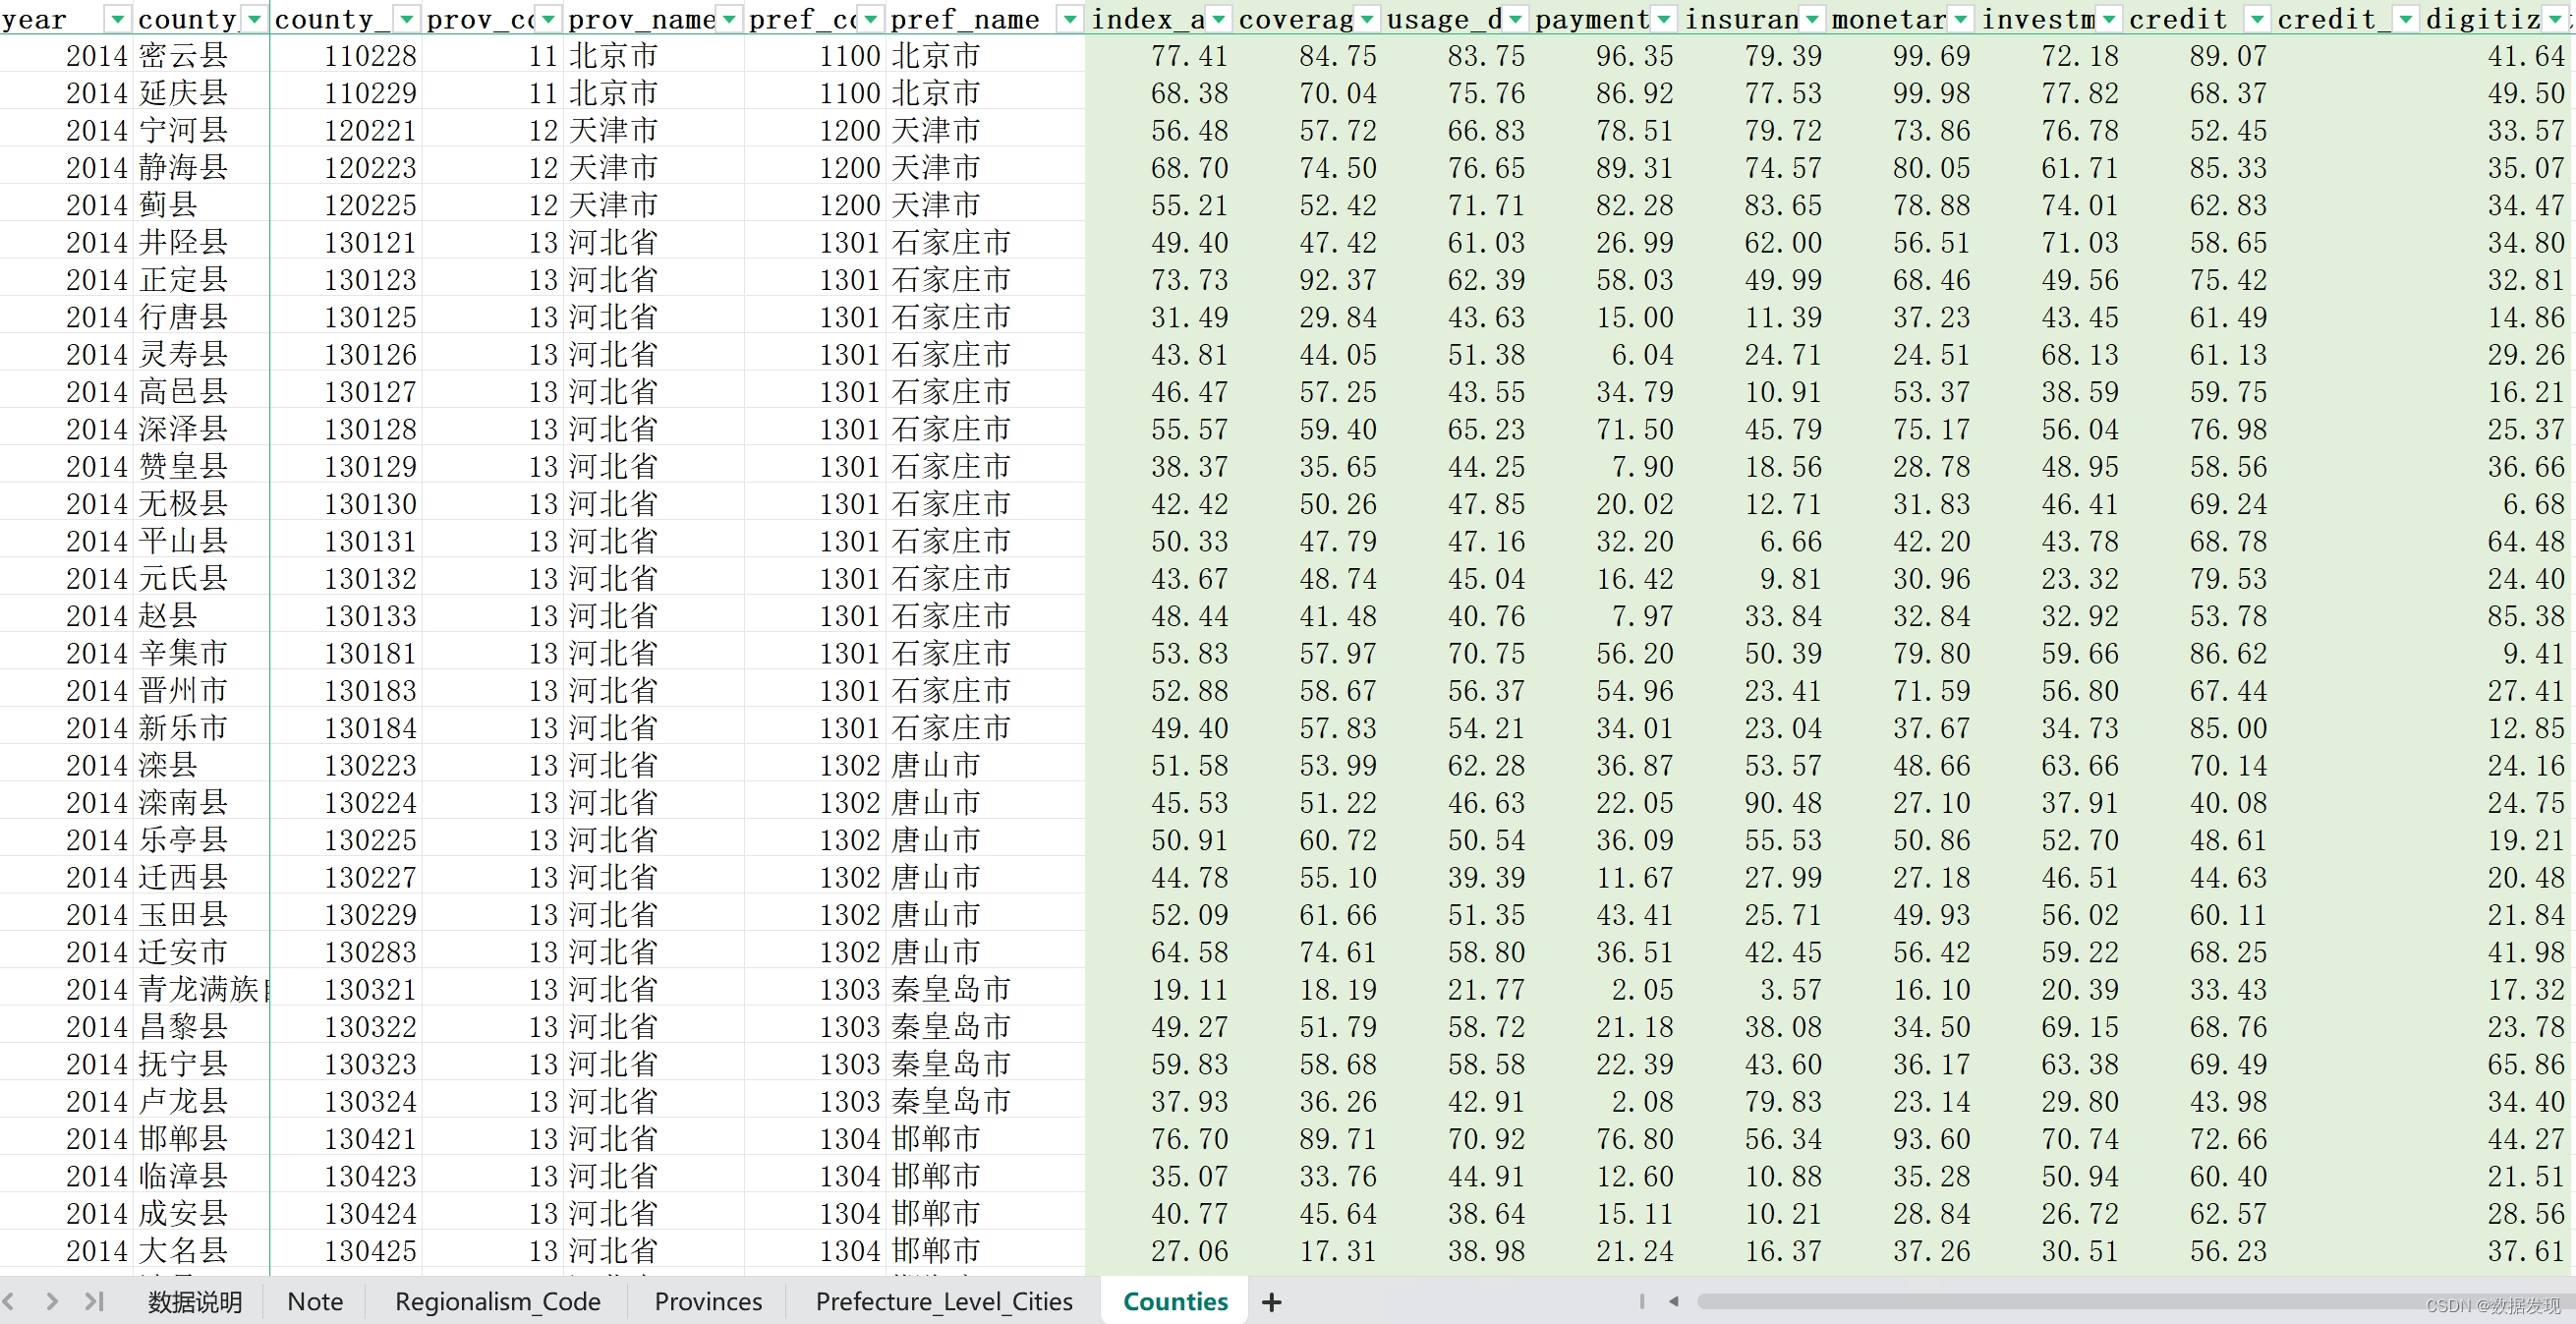Open the investment column filter arrow

coord(2109,19)
